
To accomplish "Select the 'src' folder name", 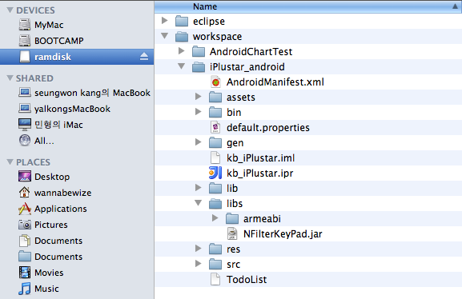I will [x=233, y=265].
